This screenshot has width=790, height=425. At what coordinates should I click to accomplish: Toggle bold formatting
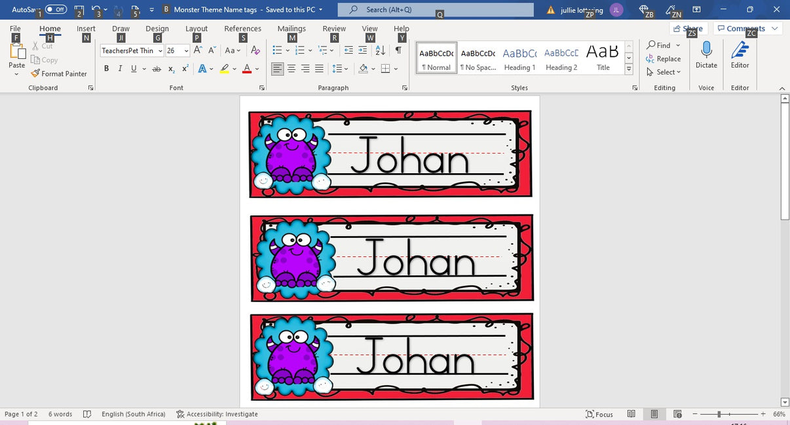[106, 68]
